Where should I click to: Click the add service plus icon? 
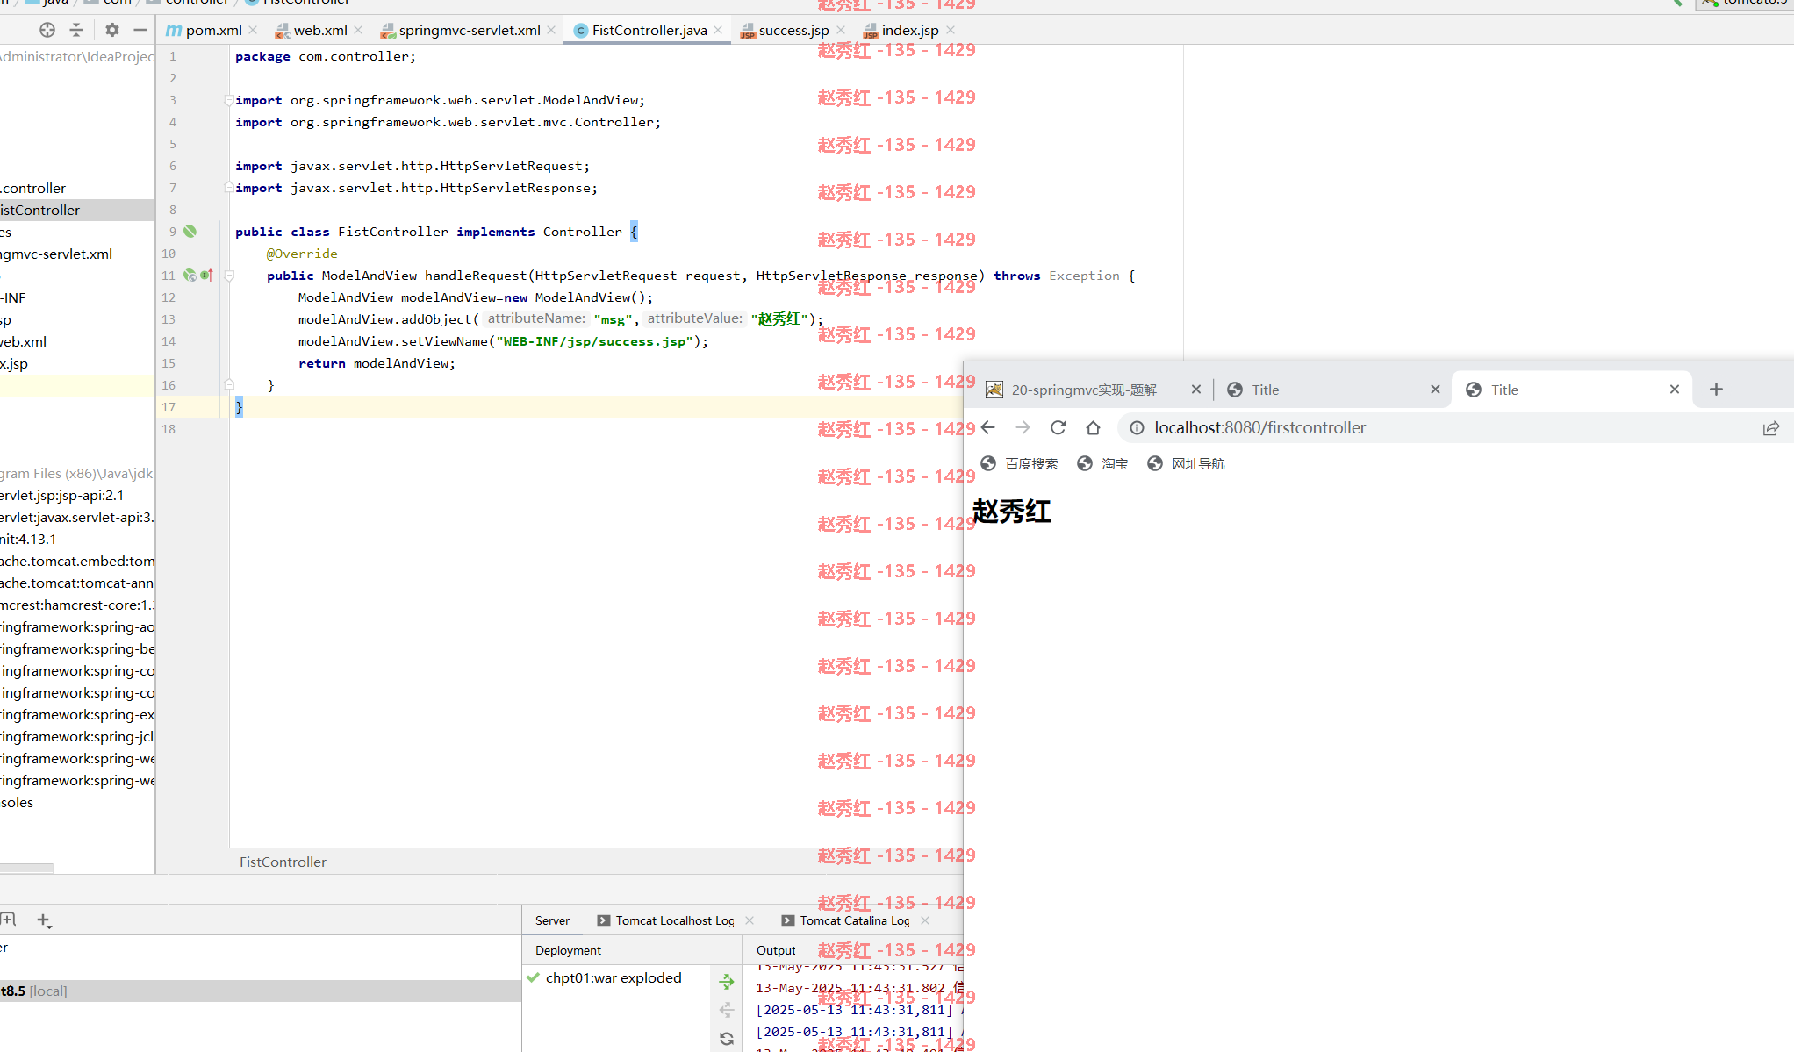tap(44, 920)
